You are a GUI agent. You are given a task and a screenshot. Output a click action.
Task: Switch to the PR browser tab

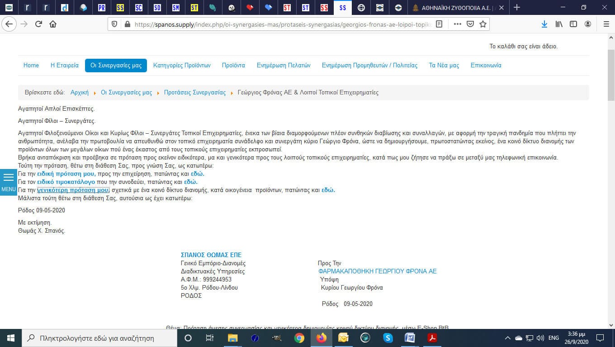coord(102,8)
